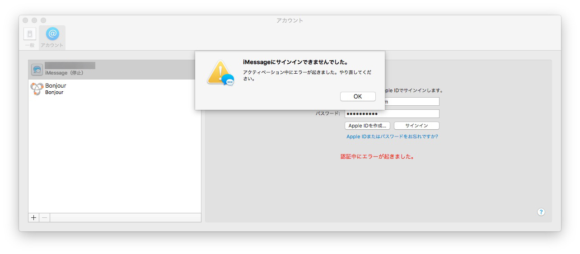
Task: Click the Bonjour icon in the accounts list
Action: [37, 89]
